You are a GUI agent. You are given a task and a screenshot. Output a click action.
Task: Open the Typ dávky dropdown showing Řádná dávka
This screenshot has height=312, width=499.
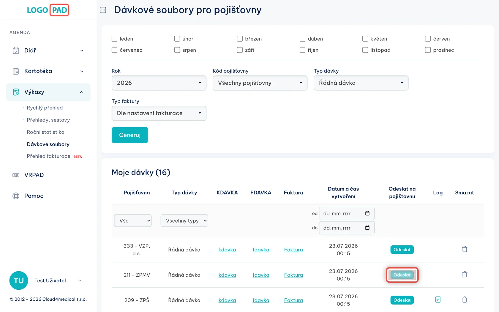point(361,83)
